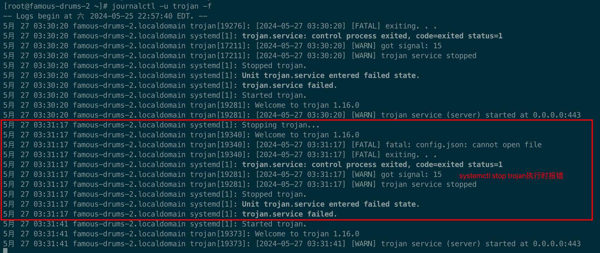600x253 pixels.
Task: Click bold 'trojan.service failed.' at 03:31:17
Action: coord(289,214)
